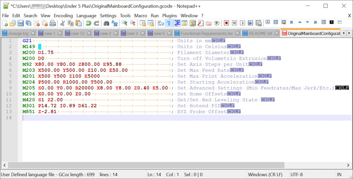Click the Open file folder icon
The height and width of the screenshot is (179, 353).
[x=12, y=23]
